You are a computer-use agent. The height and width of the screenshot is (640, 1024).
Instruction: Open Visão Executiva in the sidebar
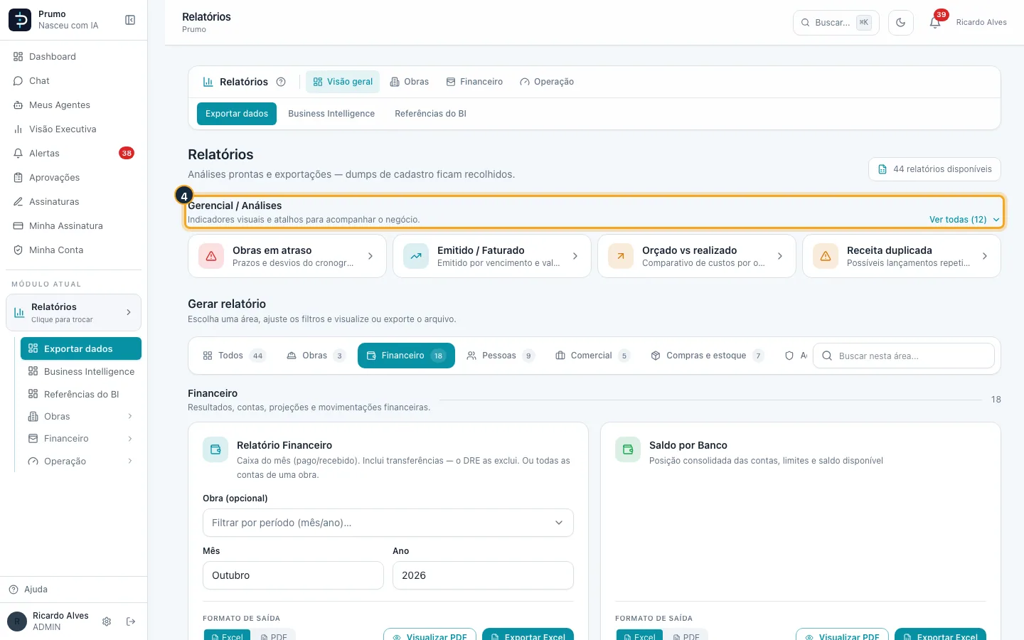tap(74, 129)
